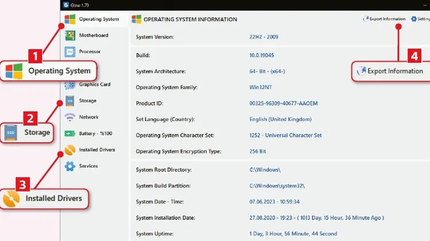Click the Storage SSD icon in sidebar
The width and height of the screenshot is (430, 241).
coord(70,101)
